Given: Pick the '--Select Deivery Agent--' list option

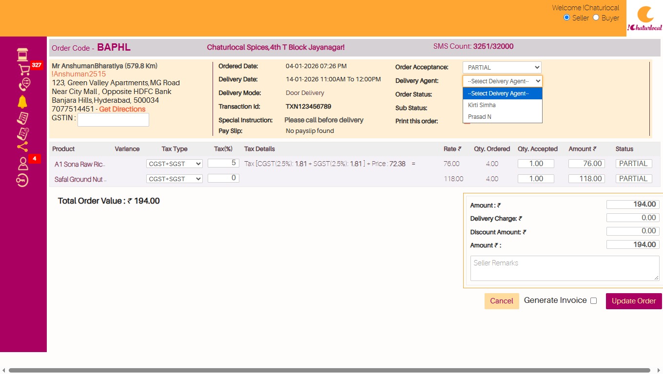Looking at the screenshot, I should [x=503, y=93].
